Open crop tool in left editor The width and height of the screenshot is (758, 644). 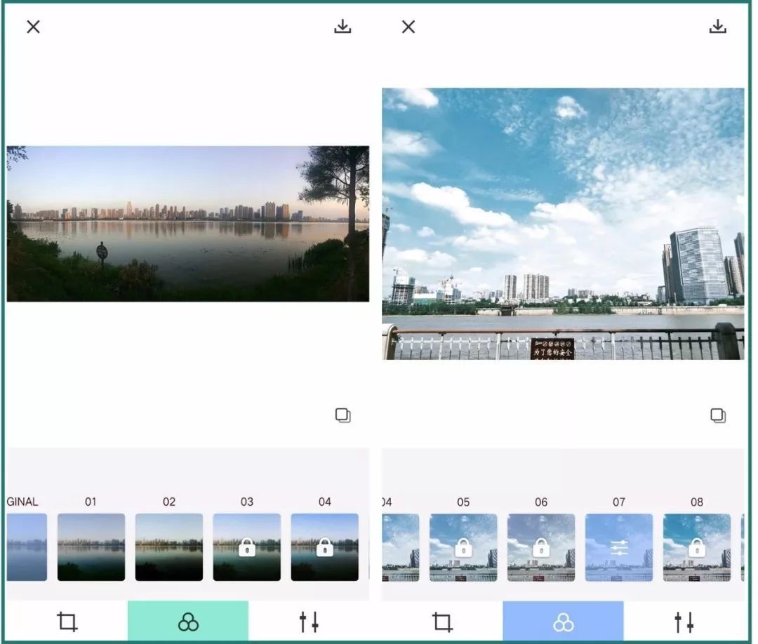pyautogui.click(x=67, y=622)
